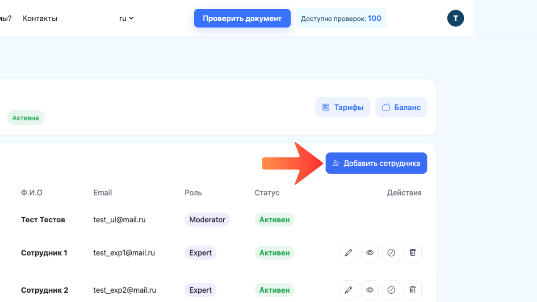Select Контакты in the top menu
The image size is (537, 302).
tap(40, 18)
